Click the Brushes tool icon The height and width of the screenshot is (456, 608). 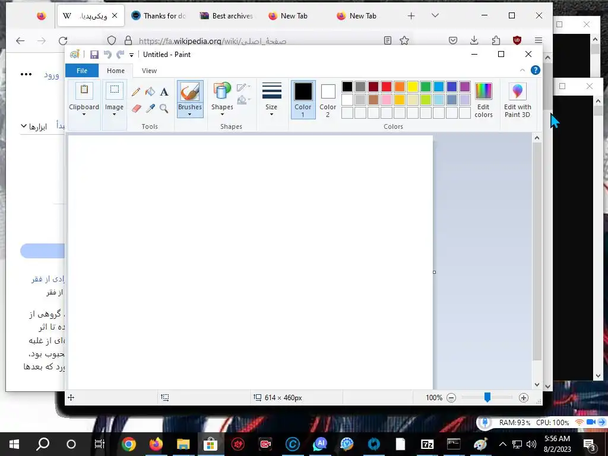coord(190,92)
